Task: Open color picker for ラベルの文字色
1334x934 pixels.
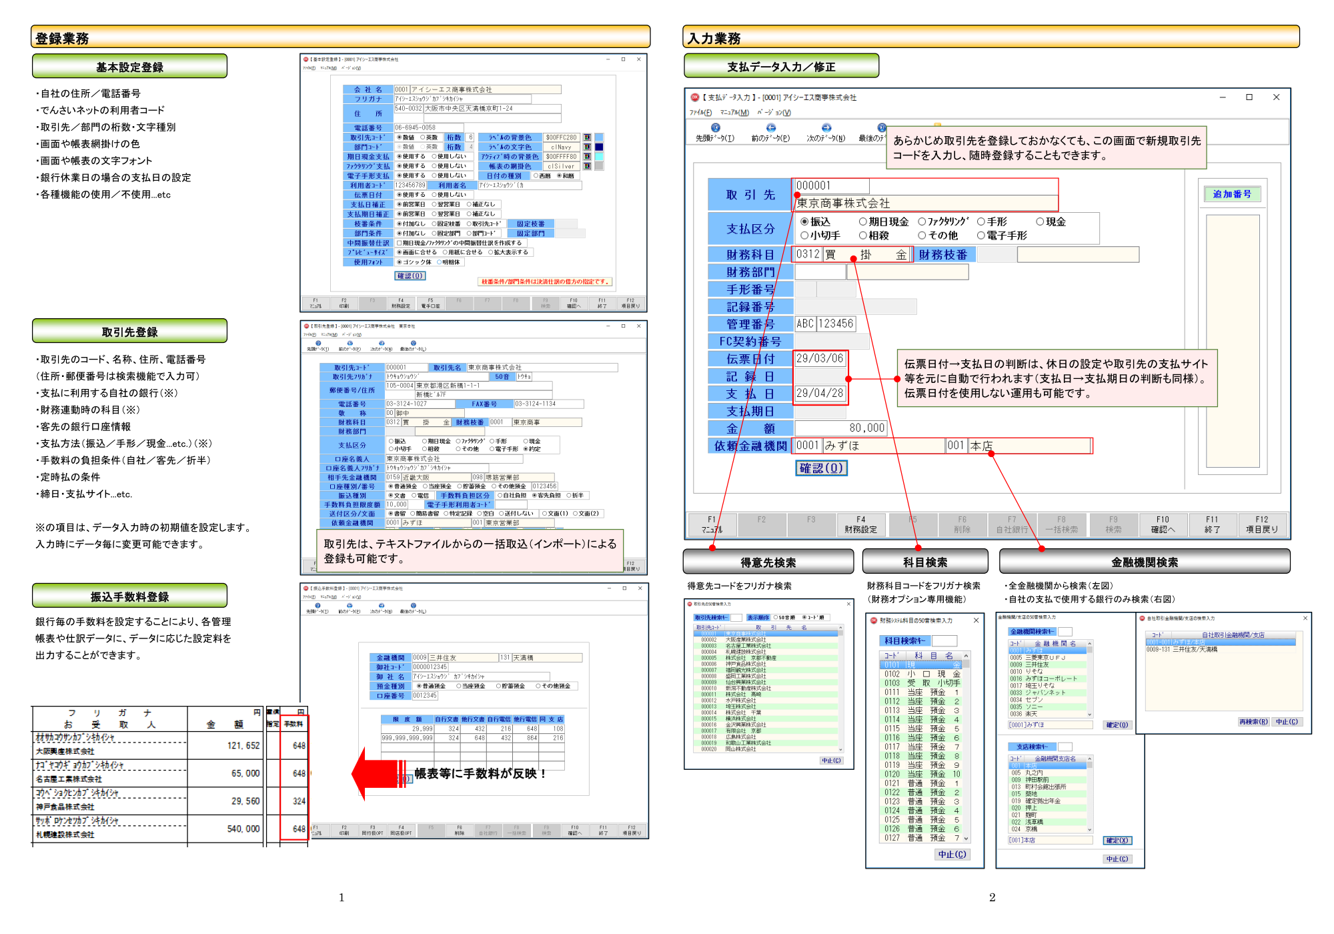Action: 587,147
